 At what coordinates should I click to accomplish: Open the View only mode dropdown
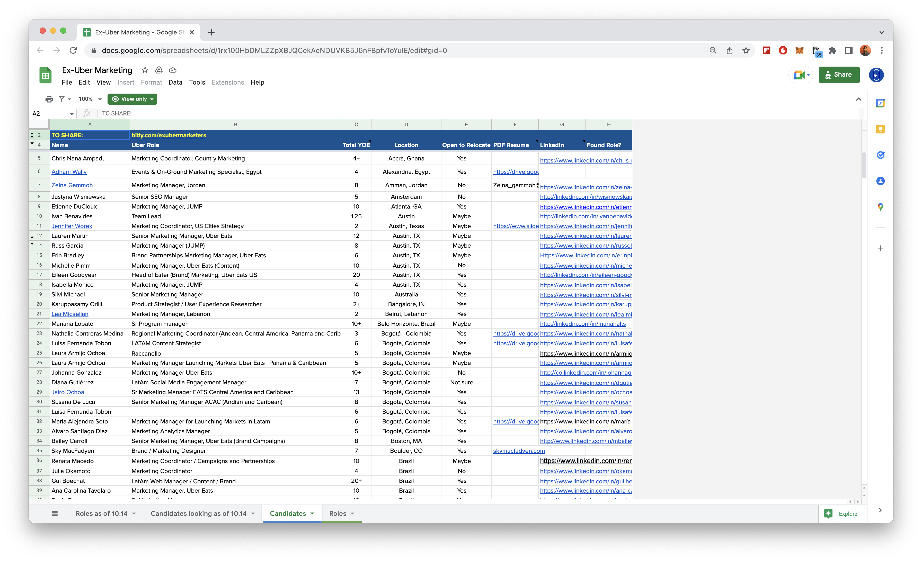point(132,99)
